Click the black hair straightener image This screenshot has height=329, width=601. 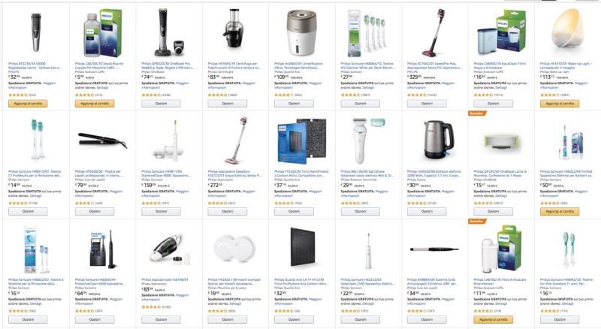click(102, 140)
